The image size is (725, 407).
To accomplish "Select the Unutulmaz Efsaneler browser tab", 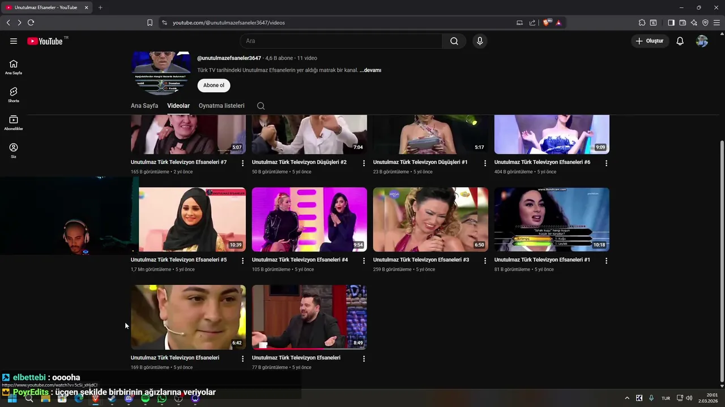I will [x=47, y=7].
